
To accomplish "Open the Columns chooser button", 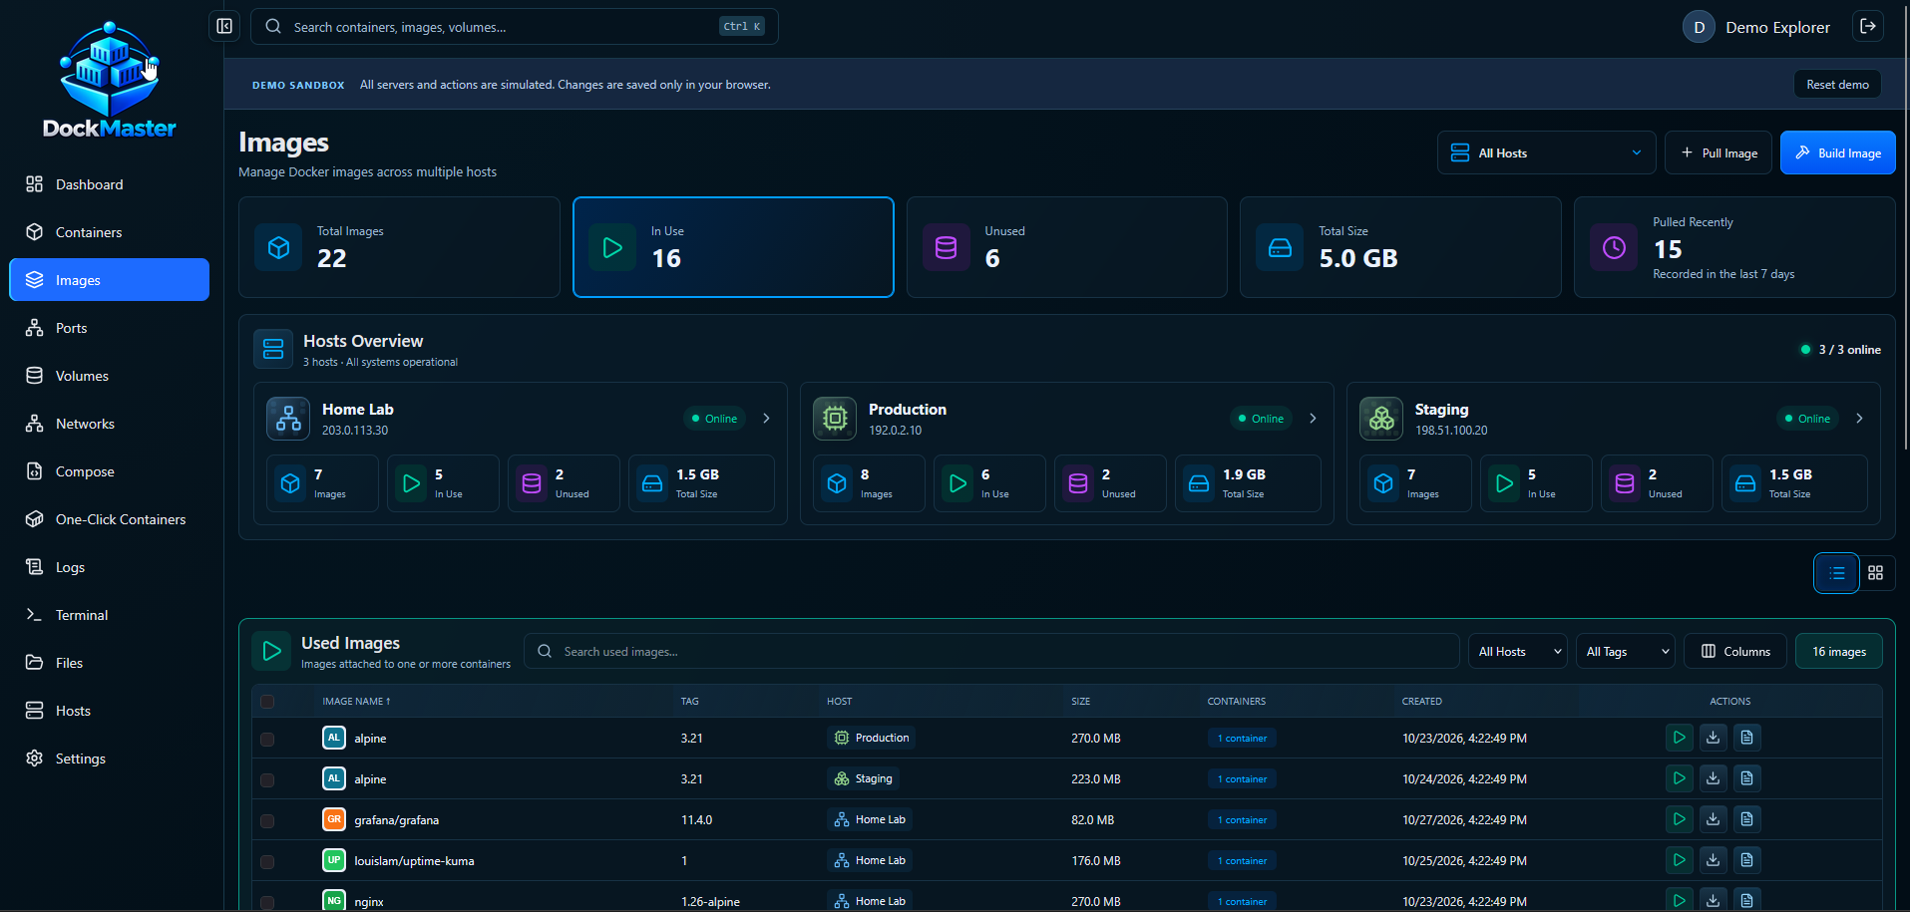I will (x=1735, y=651).
